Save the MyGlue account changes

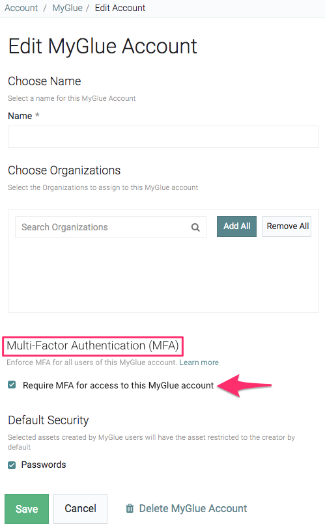[x=27, y=509]
